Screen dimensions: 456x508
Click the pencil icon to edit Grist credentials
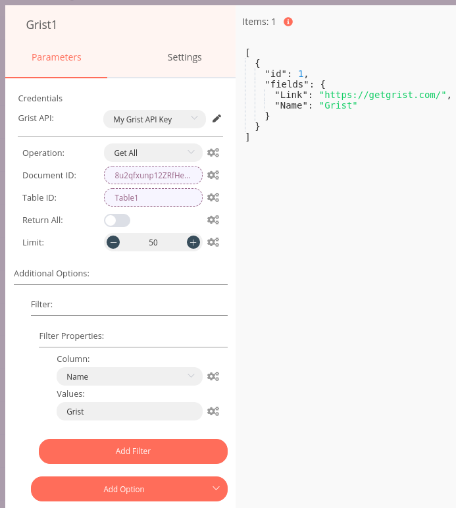216,118
